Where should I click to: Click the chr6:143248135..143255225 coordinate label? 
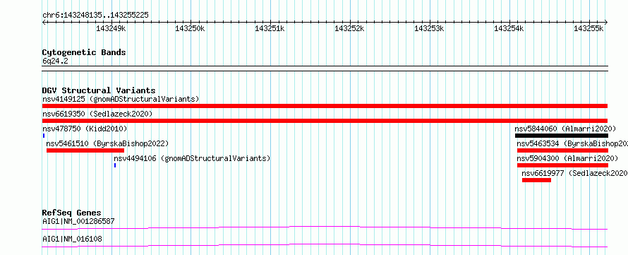pyautogui.click(x=95, y=16)
